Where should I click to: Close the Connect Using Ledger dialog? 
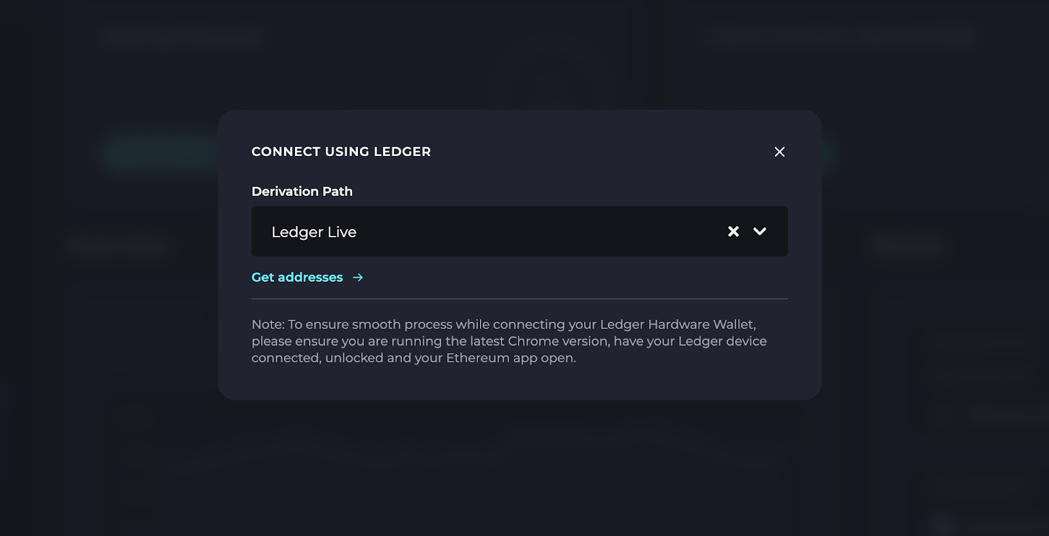coord(779,152)
